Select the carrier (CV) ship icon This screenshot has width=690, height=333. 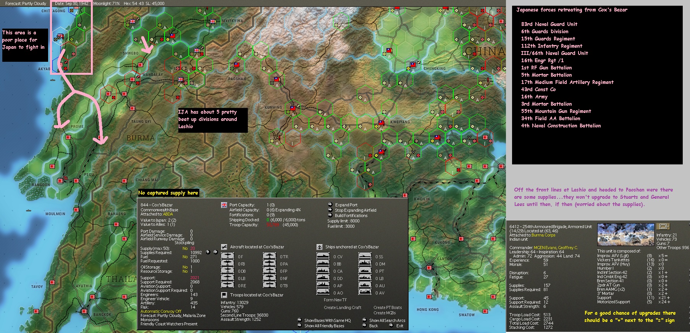(x=323, y=256)
